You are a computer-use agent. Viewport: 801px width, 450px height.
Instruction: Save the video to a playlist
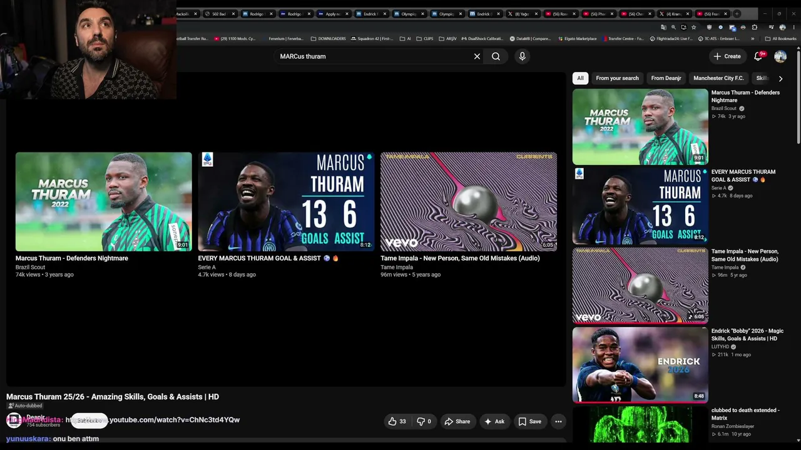pos(529,421)
